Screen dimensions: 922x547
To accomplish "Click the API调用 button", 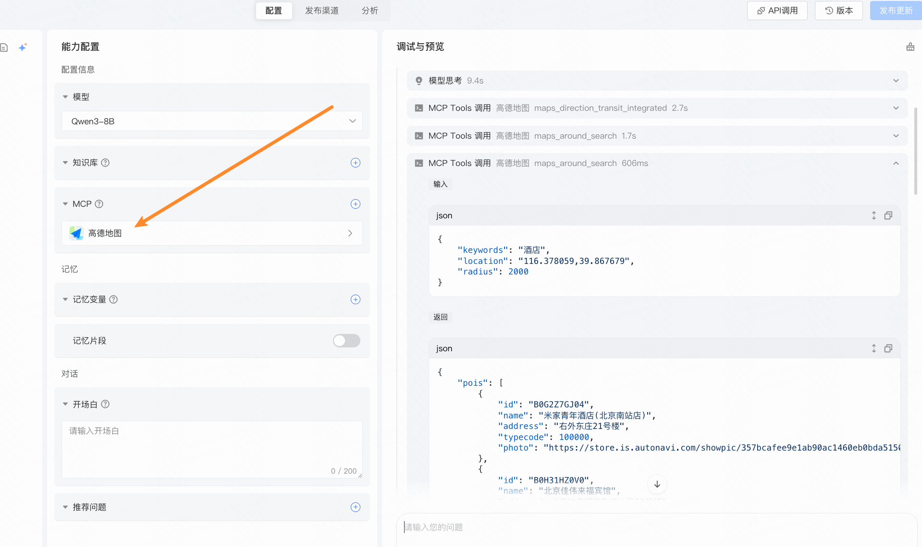I will click(777, 11).
